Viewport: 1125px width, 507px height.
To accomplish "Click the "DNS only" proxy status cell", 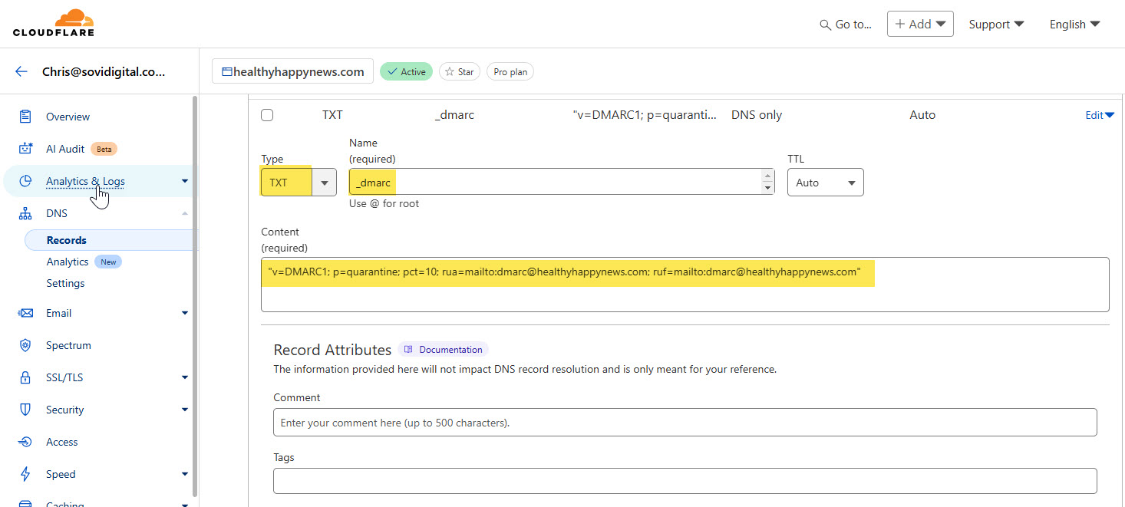I will (x=757, y=115).
